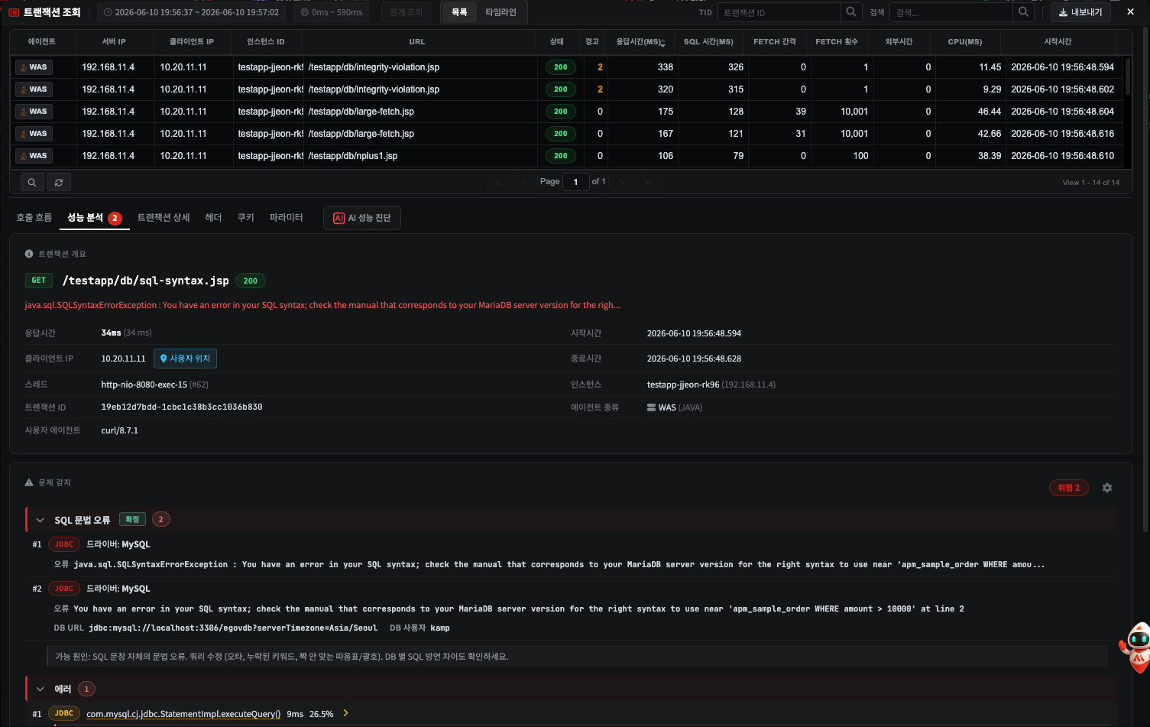Viewport: 1150px width, 727px height.
Task: Click the JDBC badge next to StatementImpl.executeQuery()
Action: [x=64, y=714]
